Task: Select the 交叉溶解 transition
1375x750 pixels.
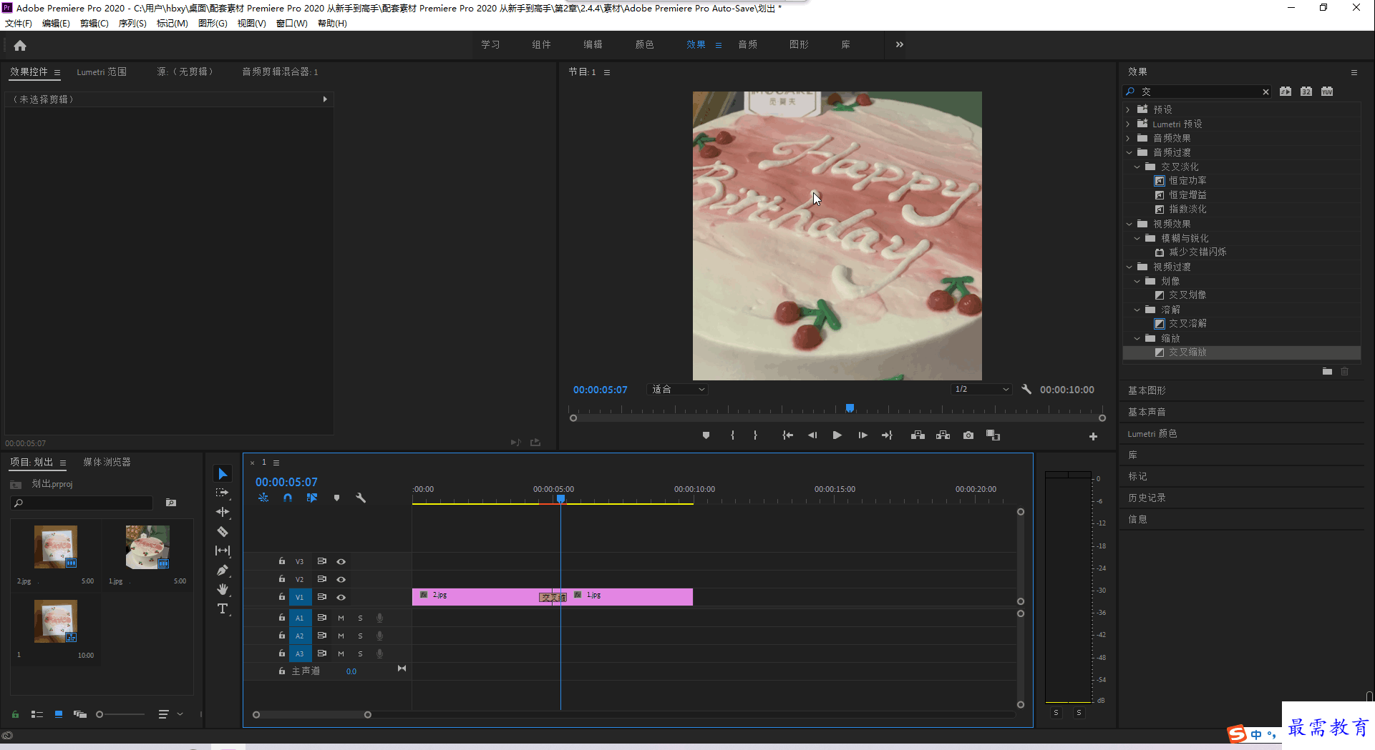Action: click(1187, 323)
